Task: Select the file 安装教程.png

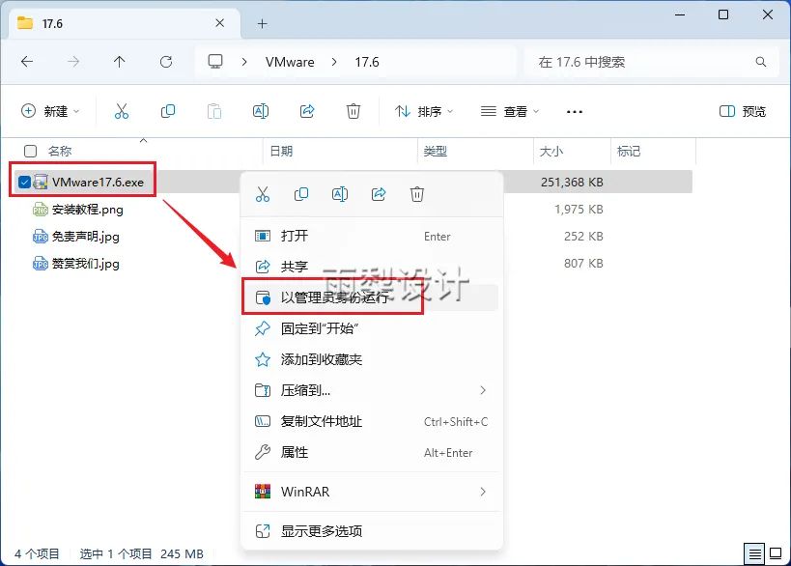Action: point(87,210)
